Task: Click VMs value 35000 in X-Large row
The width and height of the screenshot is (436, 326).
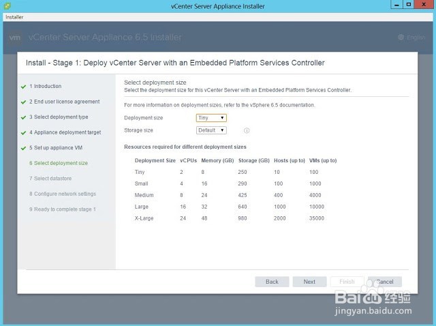Action: [317, 218]
